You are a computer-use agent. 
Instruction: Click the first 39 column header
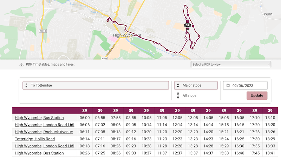(85, 111)
